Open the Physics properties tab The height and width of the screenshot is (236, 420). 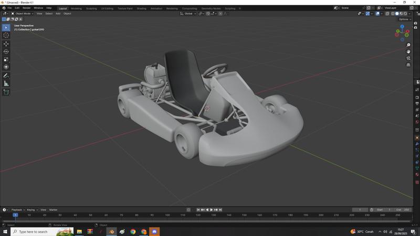417,156
